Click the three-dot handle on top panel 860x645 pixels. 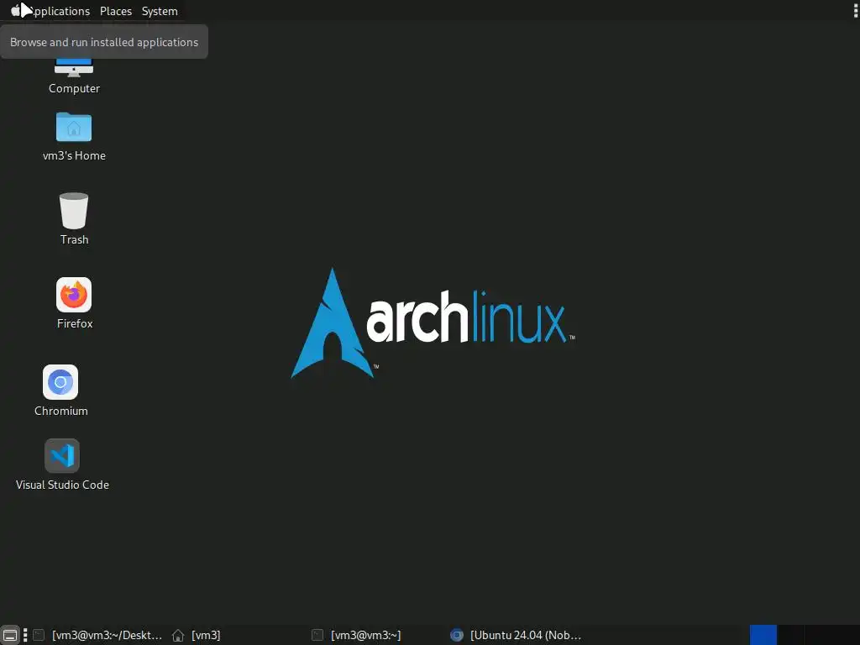point(855,11)
